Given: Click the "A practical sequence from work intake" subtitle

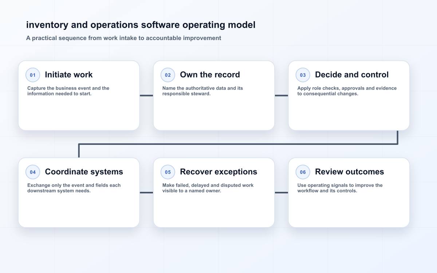Looking at the screenshot, I should (x=123, y=38).
